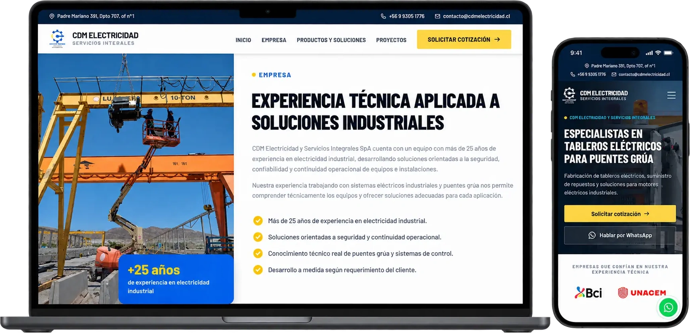Click phone label 'CDM ELECTRICIDAD Y SERVICIOS INTEGRALES'
This screenshot has width=690, height=333.
[612, 118]
